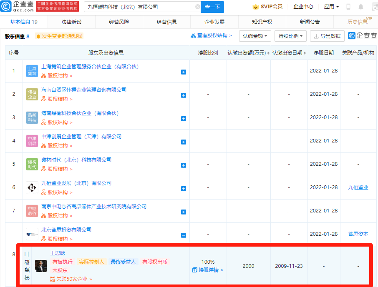The height and width of the screenshot is (287, 378).
Task: Click the 有股权出质 tag
Action: [x=155, y=262]
